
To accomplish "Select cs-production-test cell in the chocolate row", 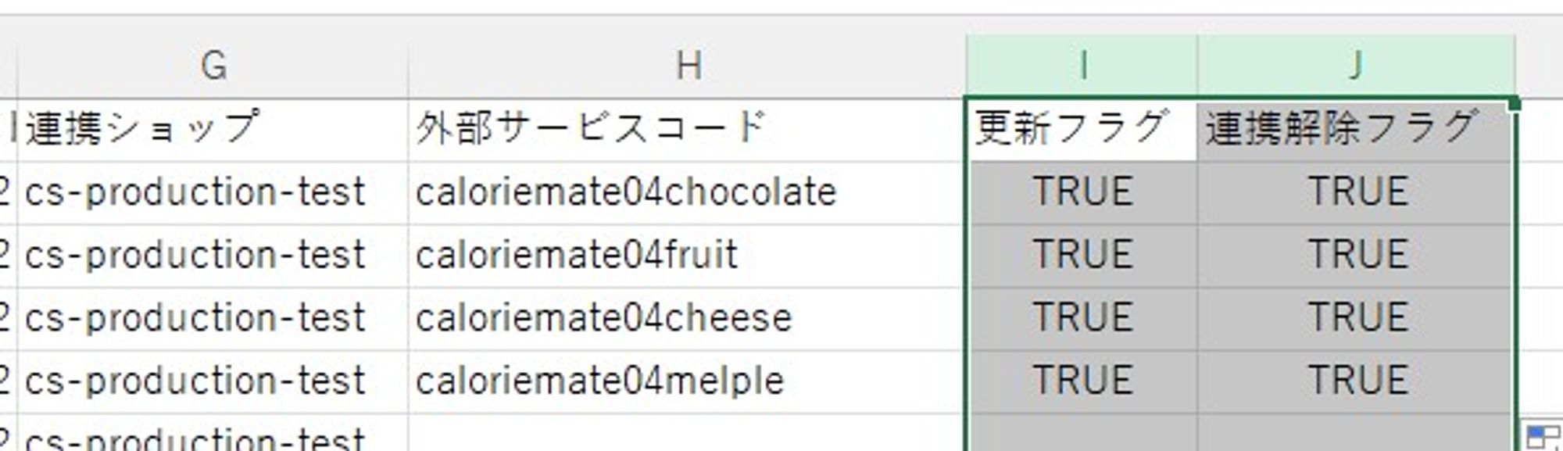I will click(213, 192).
